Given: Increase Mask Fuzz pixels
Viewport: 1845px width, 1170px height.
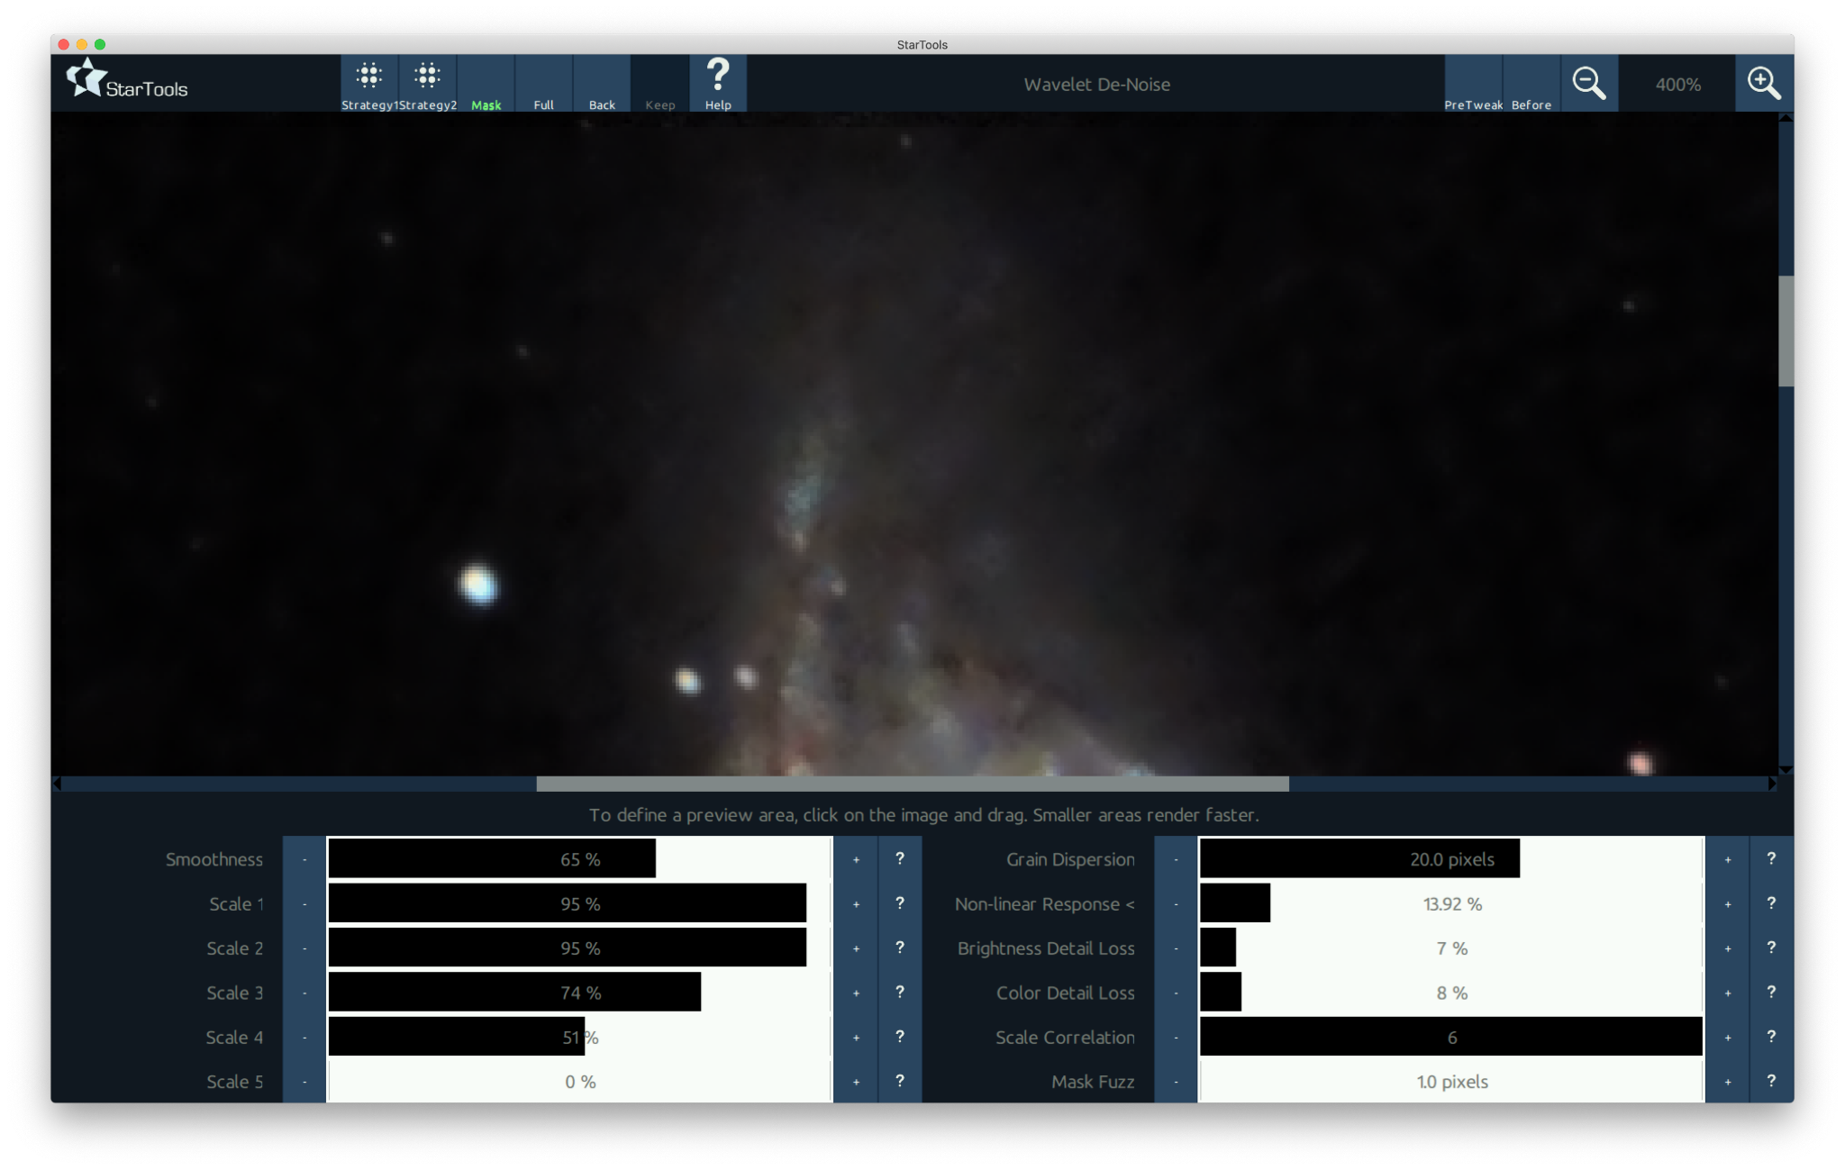Looking at the screenshot, I should [1727, 1082].
